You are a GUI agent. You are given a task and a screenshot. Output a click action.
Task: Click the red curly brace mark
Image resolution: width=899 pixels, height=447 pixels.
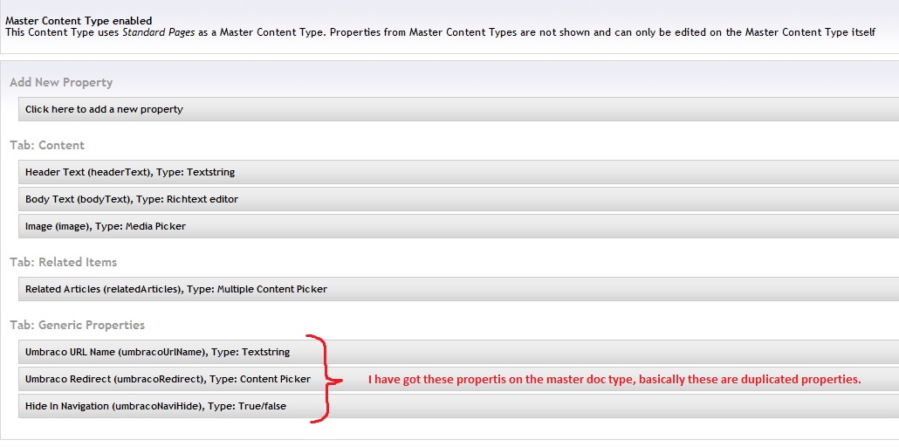point(326,379)
